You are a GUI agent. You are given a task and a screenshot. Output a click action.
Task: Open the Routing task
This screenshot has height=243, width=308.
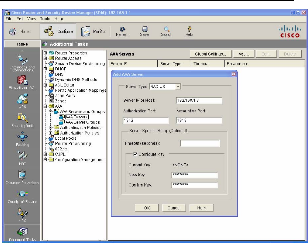[22, 139]
